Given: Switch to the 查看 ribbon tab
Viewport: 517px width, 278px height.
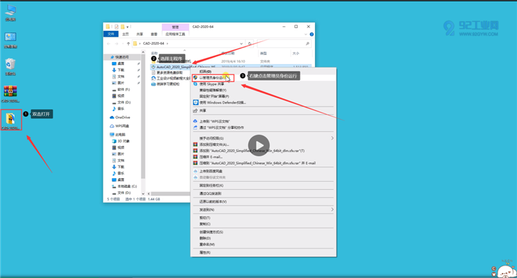Looking at the screenshot, I should click(x=154, y=34).
